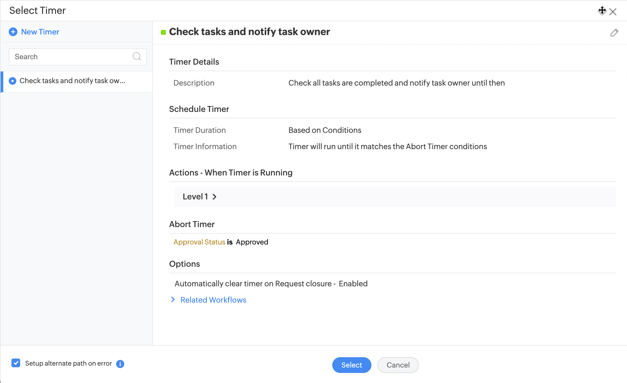Expand Related Workflows arrow
The image size is (627, 383).
point(173,300)
